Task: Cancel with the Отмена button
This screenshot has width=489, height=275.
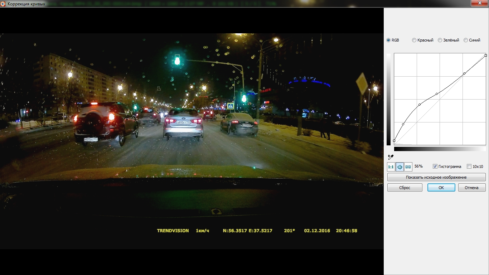Action: tap(471, 188)
